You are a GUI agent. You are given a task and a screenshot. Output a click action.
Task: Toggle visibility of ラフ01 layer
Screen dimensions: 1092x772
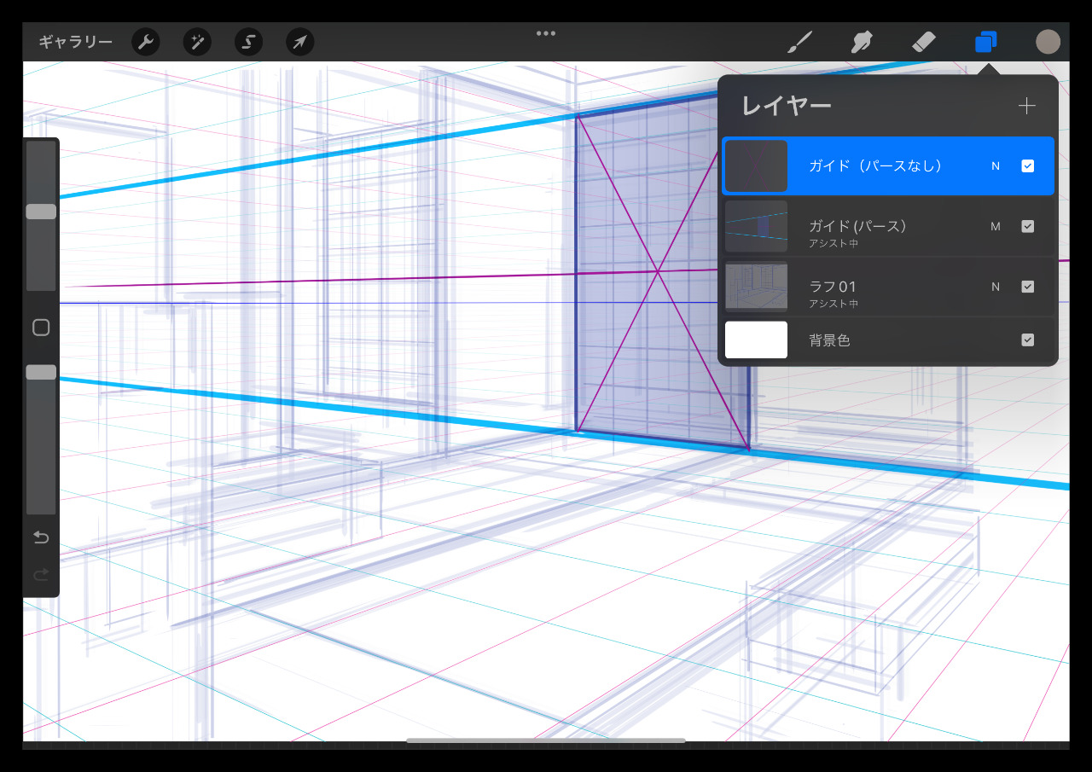point(1027,287)
